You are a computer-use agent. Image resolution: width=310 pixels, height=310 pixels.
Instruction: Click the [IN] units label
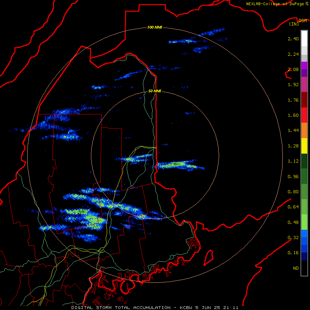tap(294, 24)
